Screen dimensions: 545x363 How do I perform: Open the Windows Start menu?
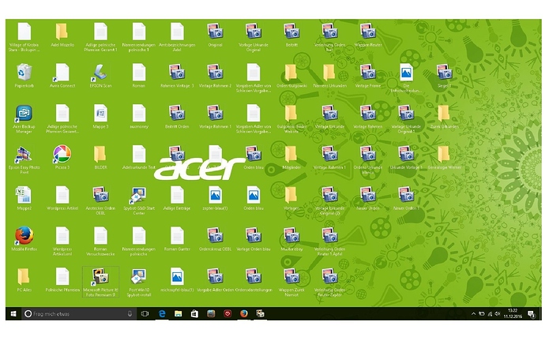(13, 313)
